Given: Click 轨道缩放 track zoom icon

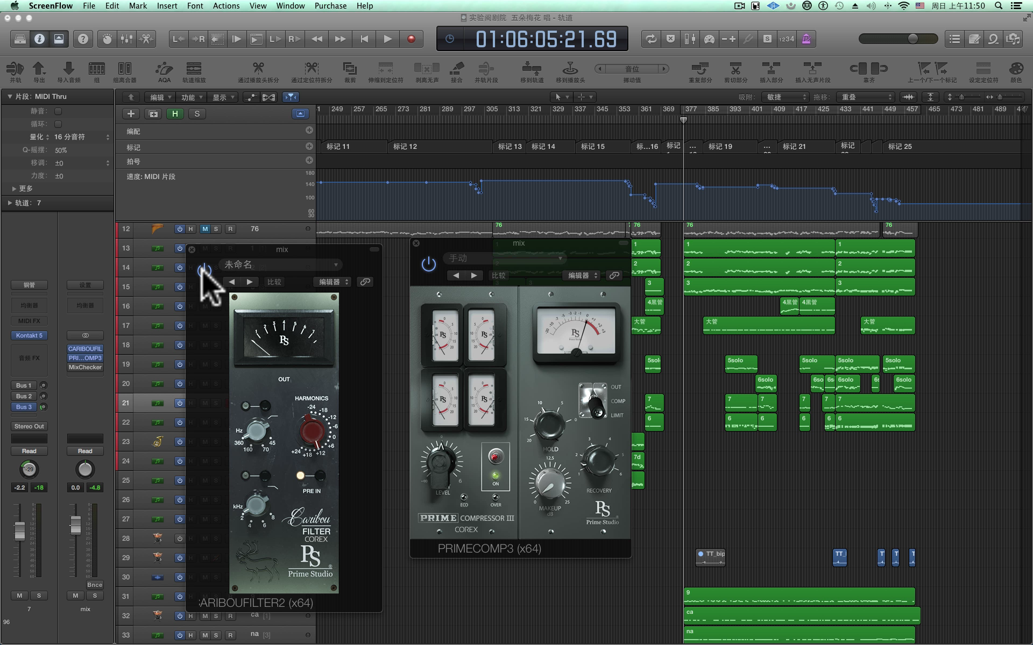Looking at the screenshot, I should click(x=194, y=72).
